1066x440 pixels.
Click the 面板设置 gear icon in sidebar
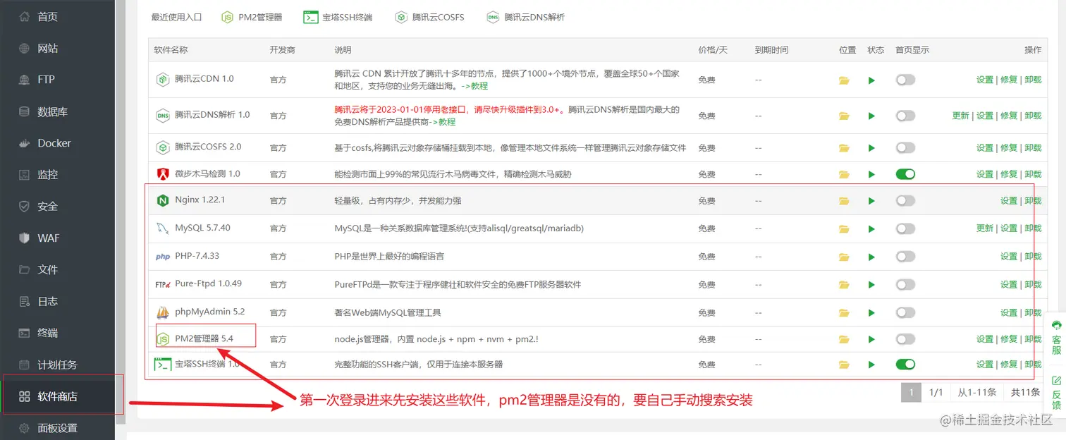(25, 428)
